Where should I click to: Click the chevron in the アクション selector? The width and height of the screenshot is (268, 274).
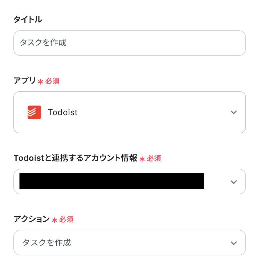(233, 243)
